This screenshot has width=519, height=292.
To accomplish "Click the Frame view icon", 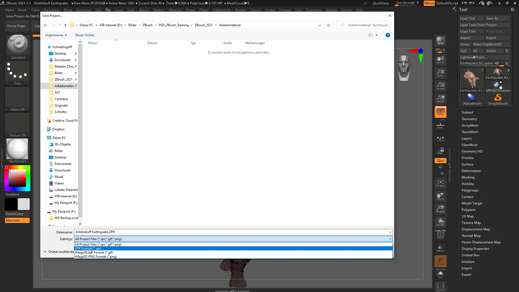I will [x=440, y=184].
